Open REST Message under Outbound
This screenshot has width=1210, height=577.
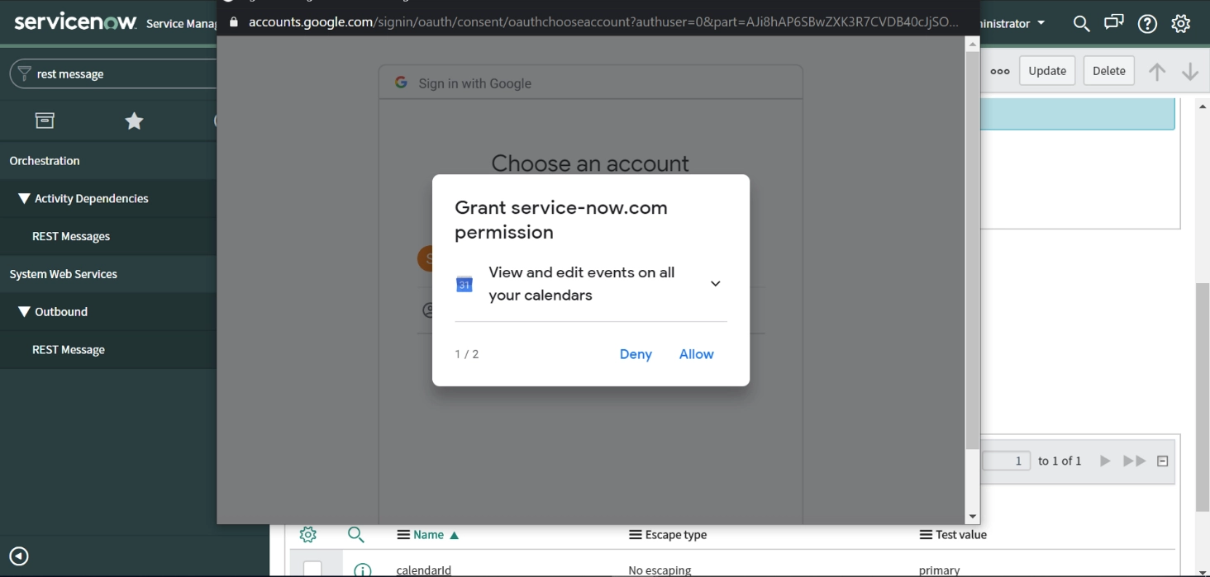(x=69, y=350)
